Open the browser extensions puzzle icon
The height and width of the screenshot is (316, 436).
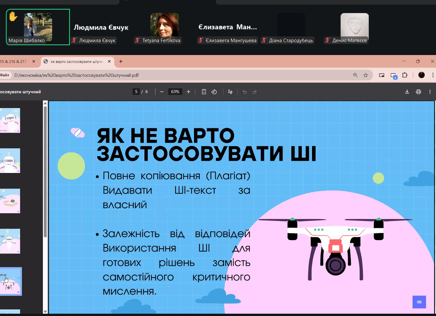point(405,75)
